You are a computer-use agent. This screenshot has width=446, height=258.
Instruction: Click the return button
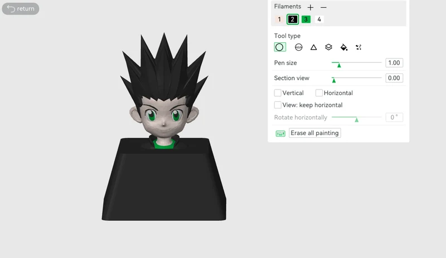[21, 9]
